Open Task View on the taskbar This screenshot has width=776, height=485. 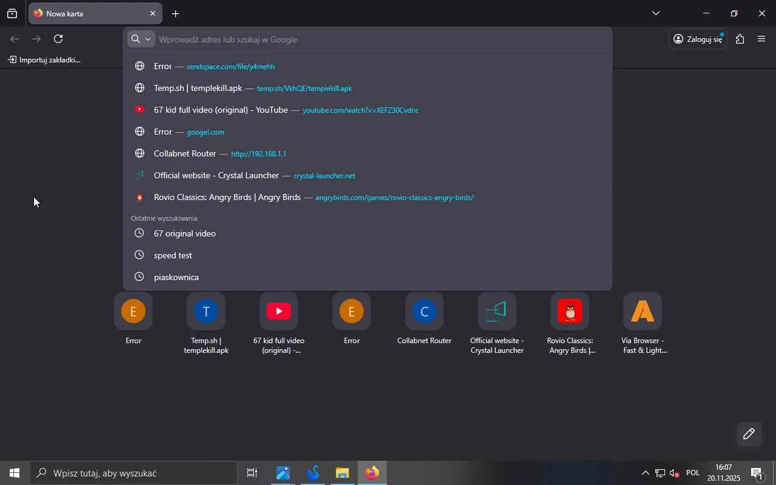pos(252,473)
